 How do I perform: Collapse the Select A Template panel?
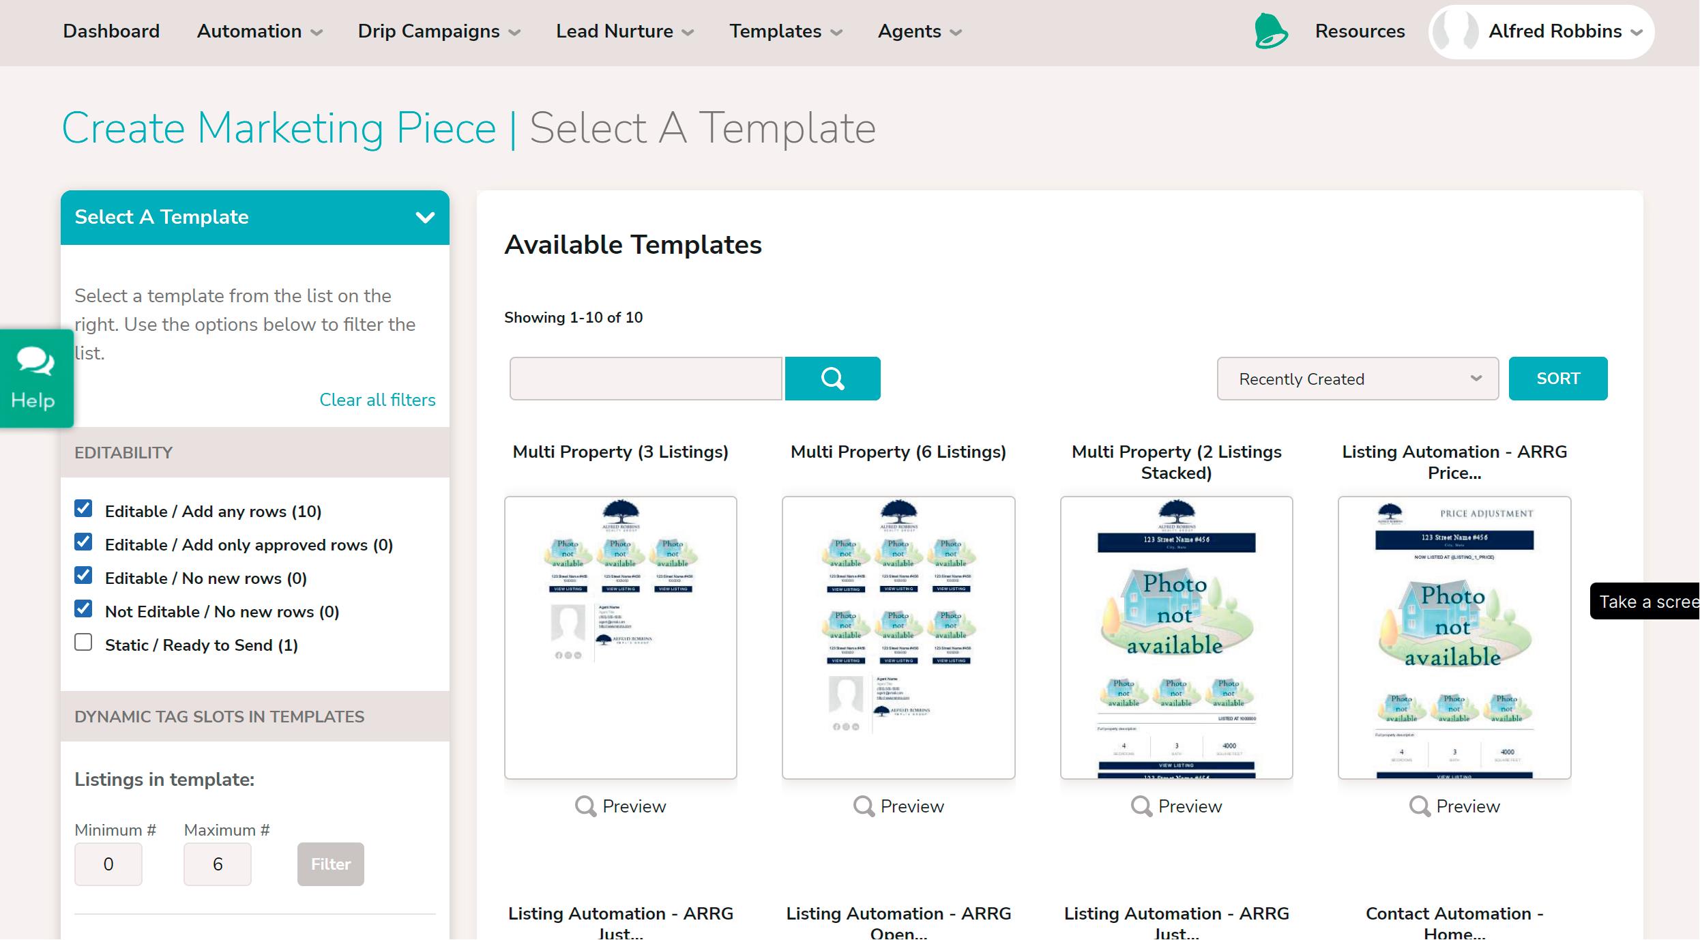[425, 218]
